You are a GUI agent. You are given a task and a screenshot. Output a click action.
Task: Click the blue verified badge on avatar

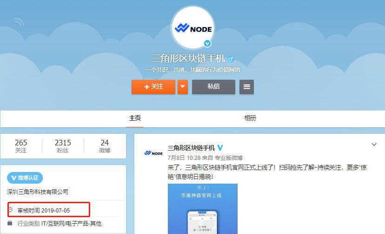click(x=208, y=43)
